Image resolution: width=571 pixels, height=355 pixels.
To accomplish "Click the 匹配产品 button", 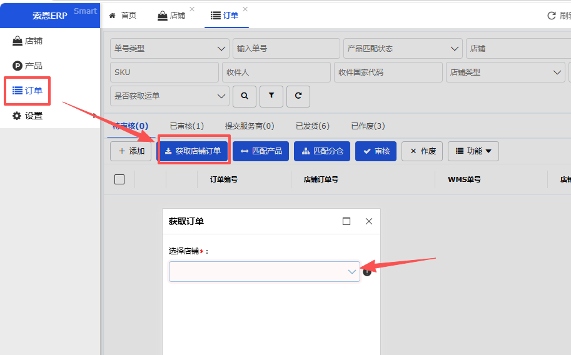I will pyautogui.click(x=261, y=151).
